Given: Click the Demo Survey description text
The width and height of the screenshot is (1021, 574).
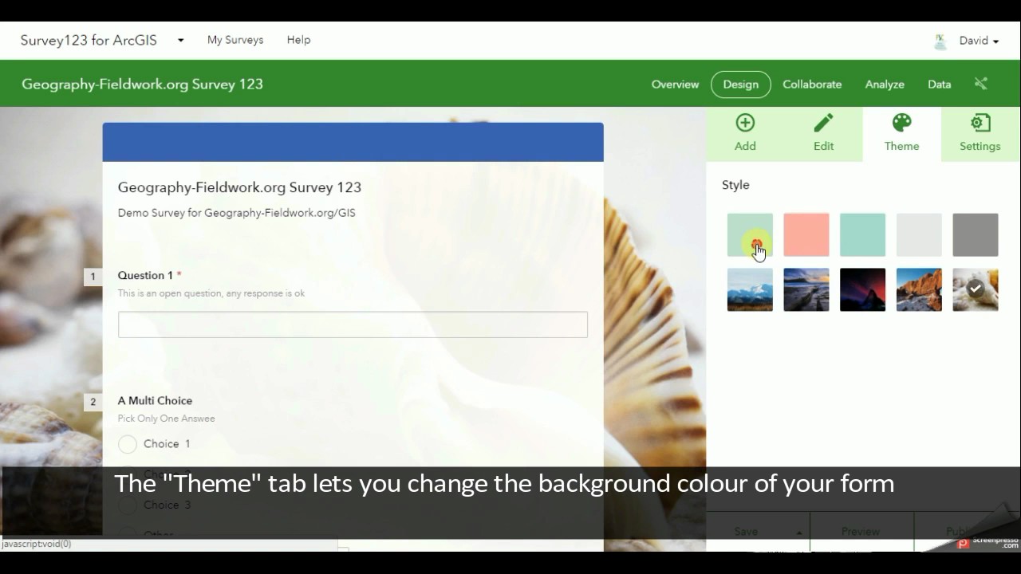Looking at the screenshot, I should (x=237, y=213).
